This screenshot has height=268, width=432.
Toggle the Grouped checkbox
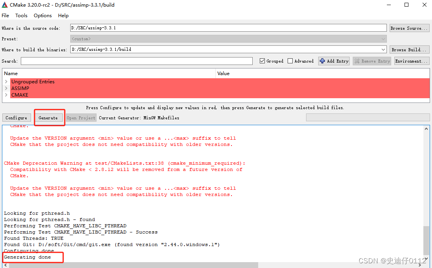pyautogui.click(x=262, y=61)
